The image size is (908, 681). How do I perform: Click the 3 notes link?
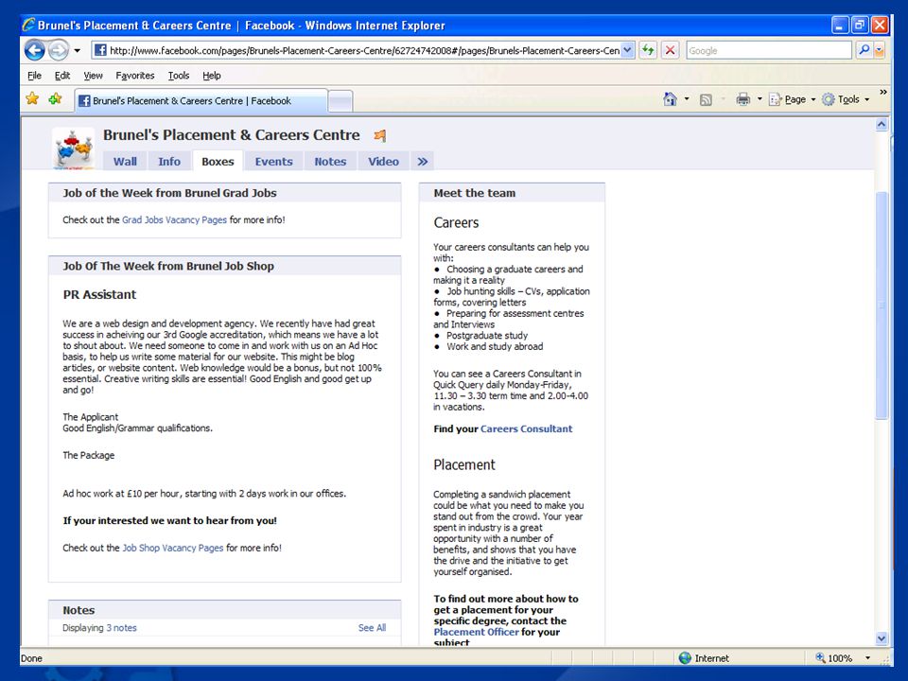point(122,628)
